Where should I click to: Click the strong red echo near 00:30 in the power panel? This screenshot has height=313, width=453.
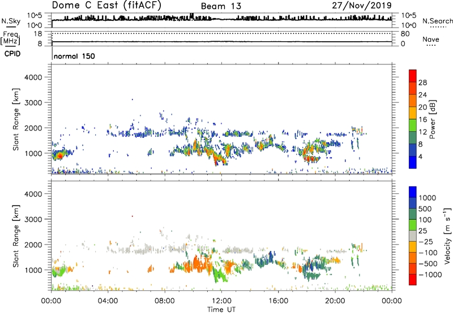click(x=59, y=156)
